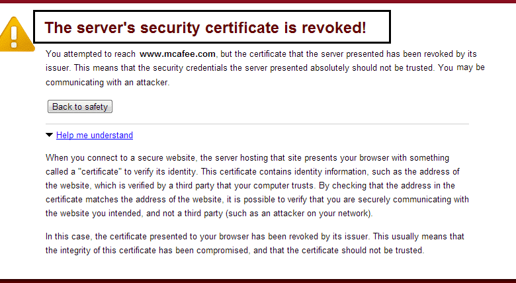This screenshot has width=516, height=283.
Task: Click the paragraph starting When you connect
Action: 257,185
